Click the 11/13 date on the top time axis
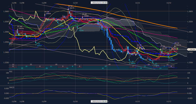The width and height of the screenshot is (196, 104). (x=169, y=3)
